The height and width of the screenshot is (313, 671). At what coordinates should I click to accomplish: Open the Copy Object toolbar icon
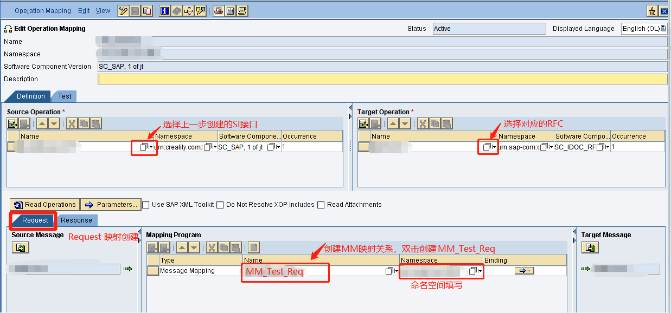146,10
